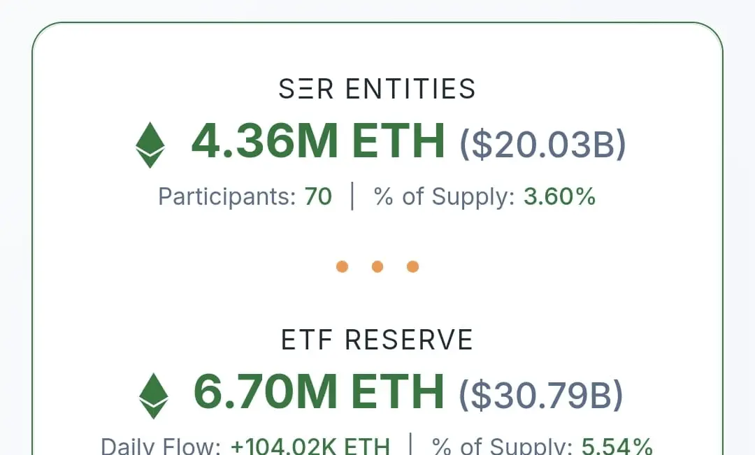Click the Ethereum icon beside 6.70M ETH
Viewport: 755px width, 455px height.
tap(154, 396)
